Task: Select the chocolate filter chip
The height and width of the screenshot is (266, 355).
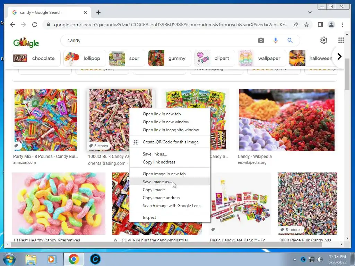Action: pyautogui.click(x=36, y=58)
